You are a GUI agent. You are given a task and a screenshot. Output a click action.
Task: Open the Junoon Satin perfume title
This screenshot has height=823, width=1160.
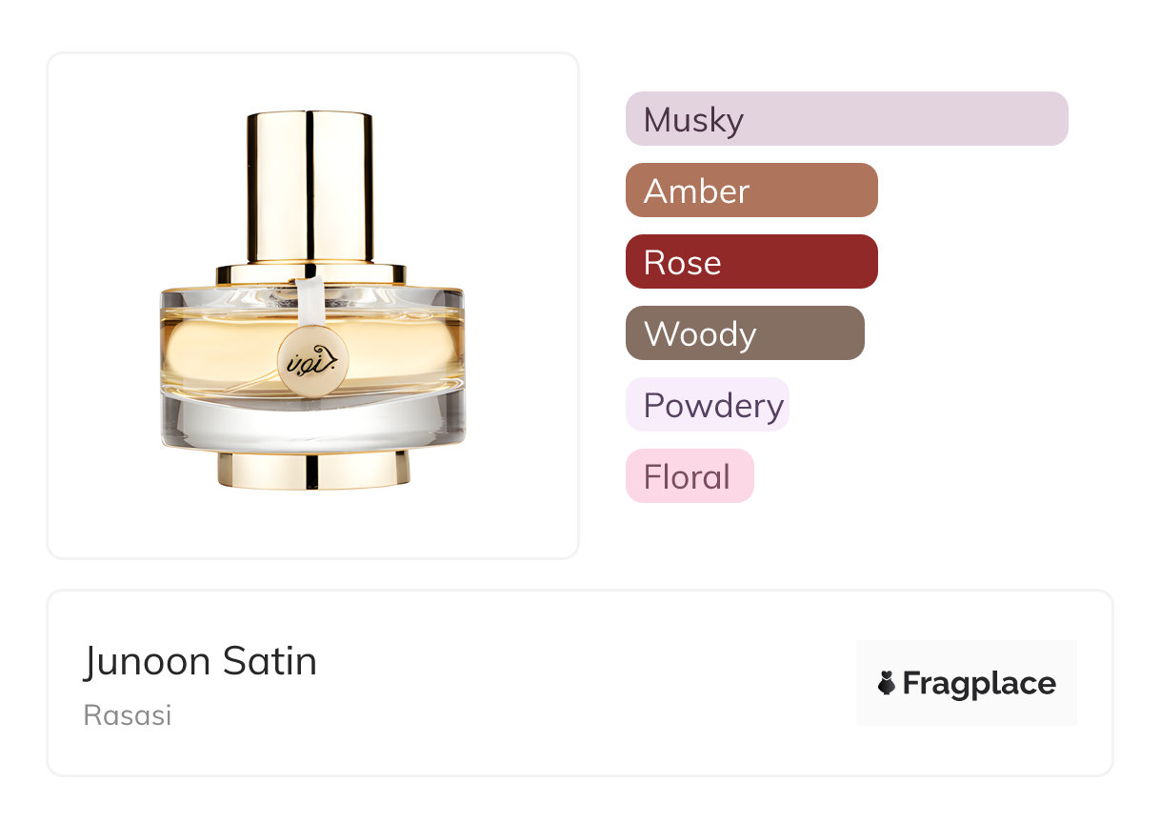point(200,661)
